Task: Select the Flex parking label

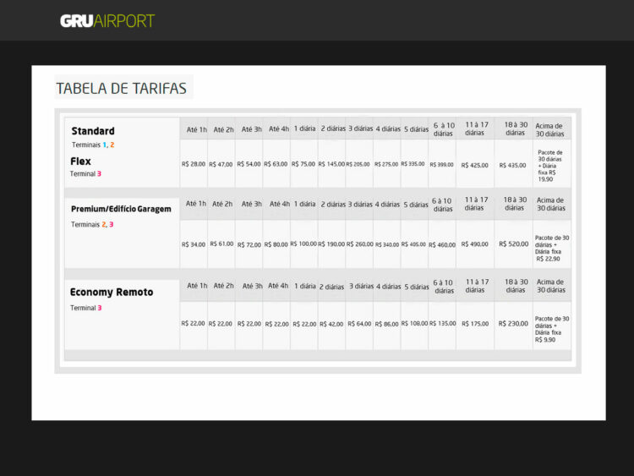Action: (x=81, y=161)
